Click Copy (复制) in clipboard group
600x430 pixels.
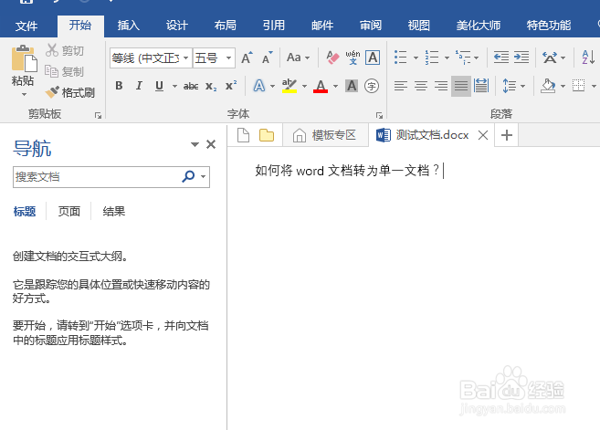tap(64, 71)
